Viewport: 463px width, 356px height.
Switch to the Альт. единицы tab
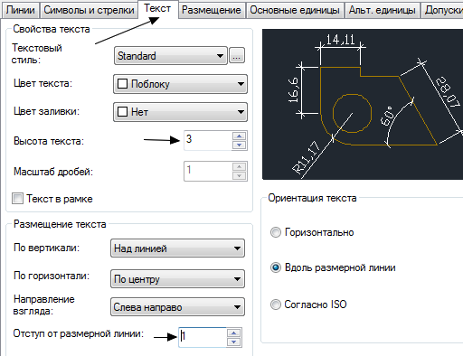(x=383, y=10)
